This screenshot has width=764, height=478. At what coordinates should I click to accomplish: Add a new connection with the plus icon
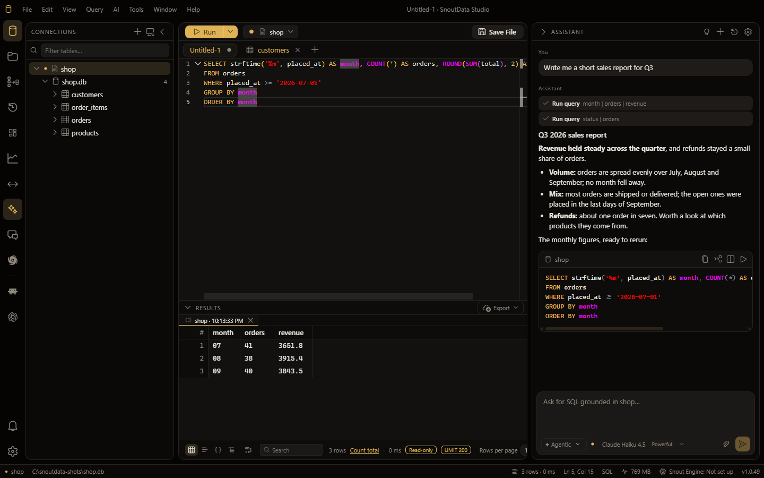click(x=137, y=32)
